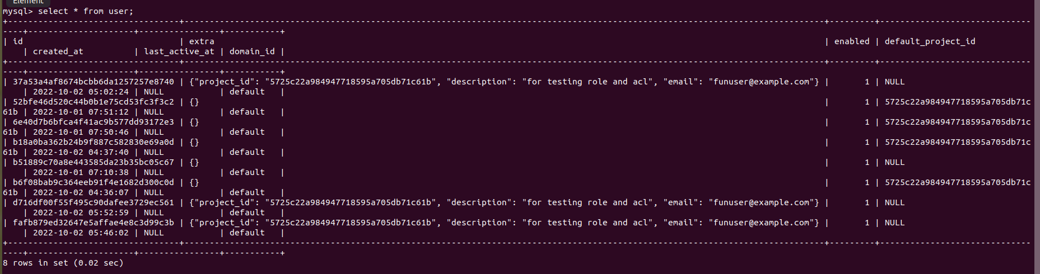Screen dimensions: 1040x274
Task: Click the timestamp 2022-10-02 05:02:24
Action: tap(81, 92)
